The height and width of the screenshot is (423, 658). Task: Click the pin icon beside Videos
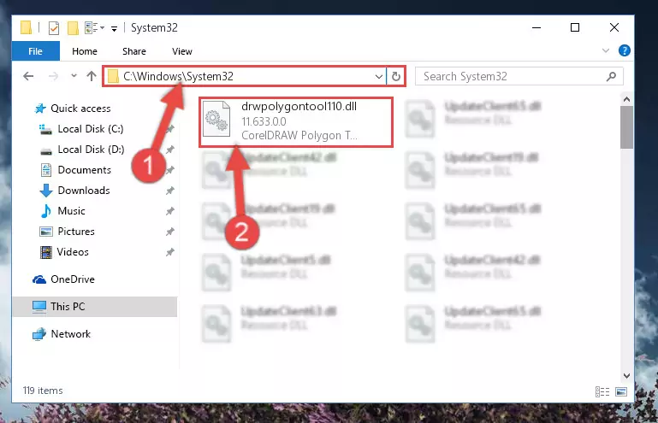pos(169,252)
